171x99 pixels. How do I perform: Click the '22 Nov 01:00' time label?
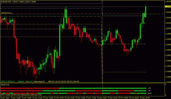tap(113, 98)
